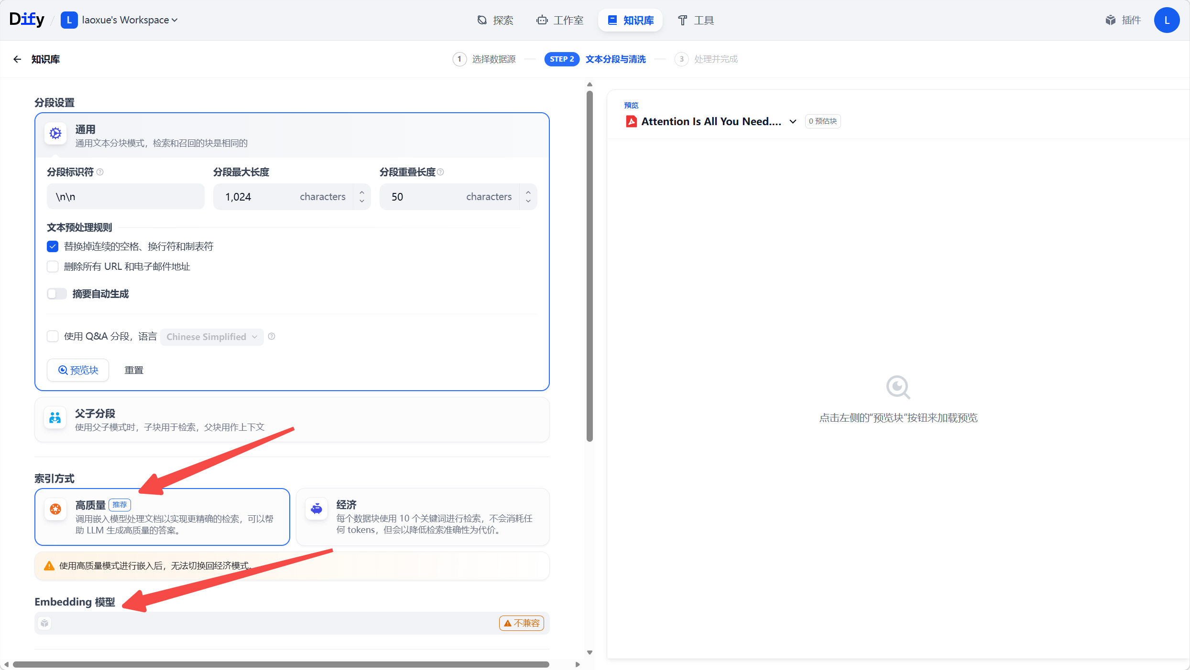This screenshot has width=1190, height=670.
Task: Click the help icon beside 分段标识符
Action: point(100,172)
